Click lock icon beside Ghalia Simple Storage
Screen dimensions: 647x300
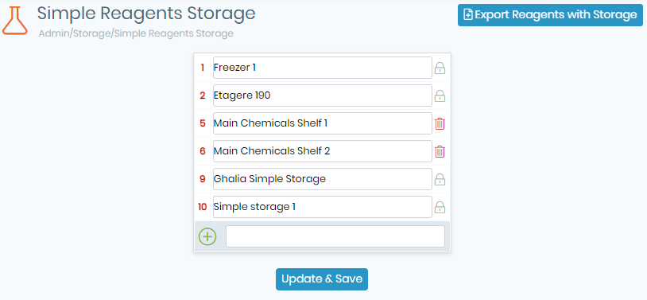[440, 179]
